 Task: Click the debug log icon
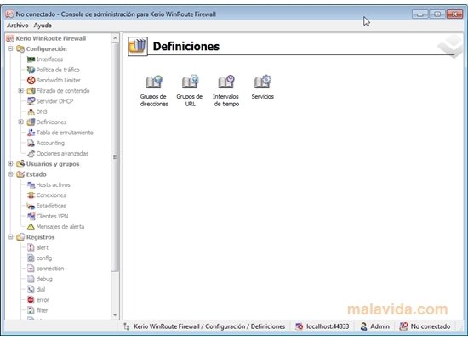click(x=31, y=279)
